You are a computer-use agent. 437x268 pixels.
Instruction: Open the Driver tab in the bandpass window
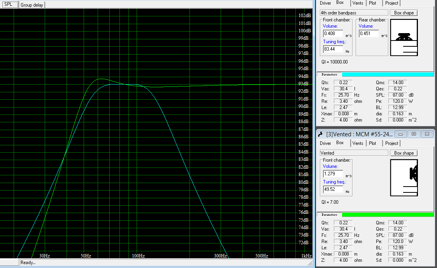point(325,3)
